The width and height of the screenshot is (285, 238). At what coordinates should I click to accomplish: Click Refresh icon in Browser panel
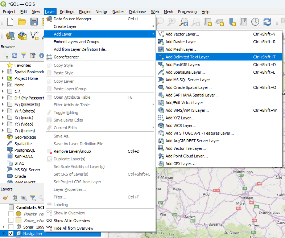(x=15, y=56)
